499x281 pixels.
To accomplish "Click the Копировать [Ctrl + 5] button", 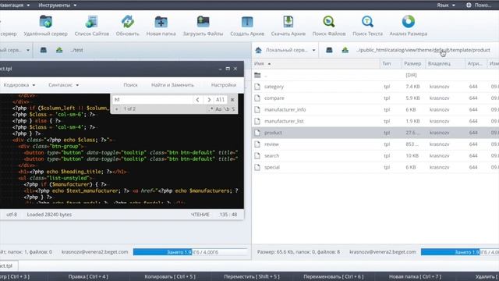I will click(170, 276).
